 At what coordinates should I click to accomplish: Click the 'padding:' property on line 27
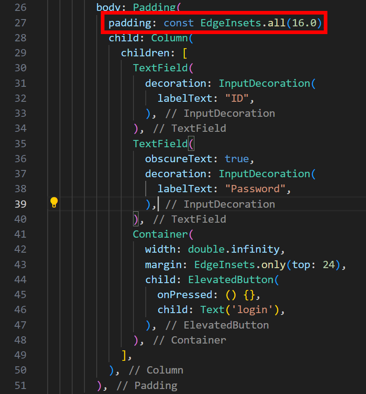(x=132, y=23)
